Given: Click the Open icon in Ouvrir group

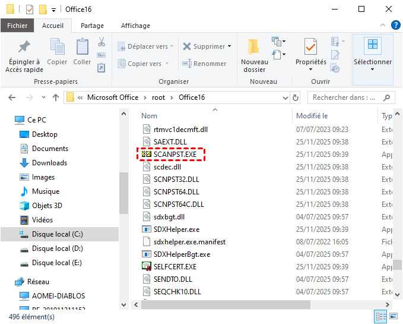Looking at the screenshot, I should click(335, 42).
